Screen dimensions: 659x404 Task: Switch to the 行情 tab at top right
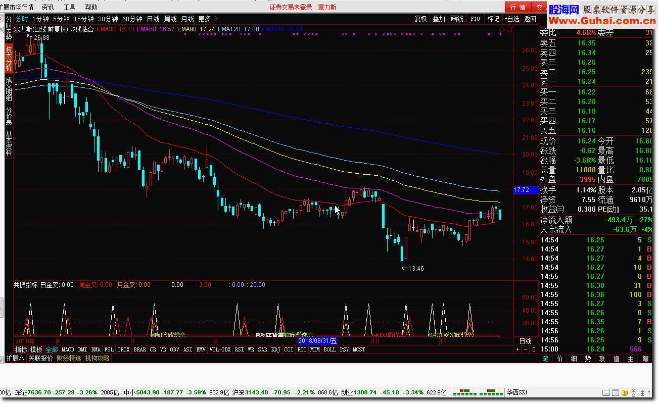point(517,7)
